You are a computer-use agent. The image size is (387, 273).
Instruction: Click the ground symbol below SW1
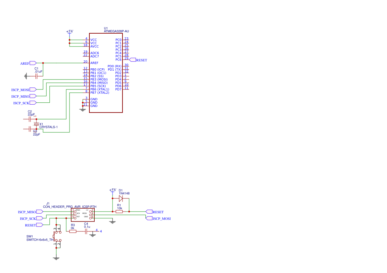(57, 258)
